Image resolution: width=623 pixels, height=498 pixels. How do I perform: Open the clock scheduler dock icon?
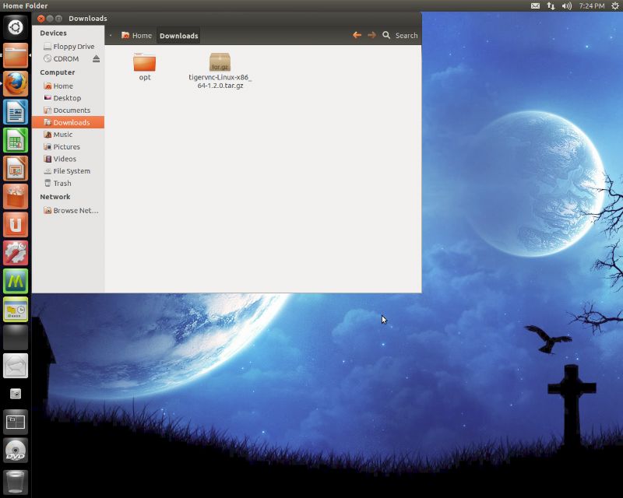point(16,310)
